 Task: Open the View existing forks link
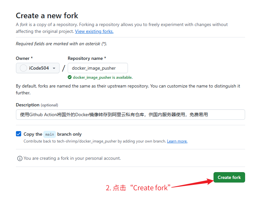(x=94, y=32)
